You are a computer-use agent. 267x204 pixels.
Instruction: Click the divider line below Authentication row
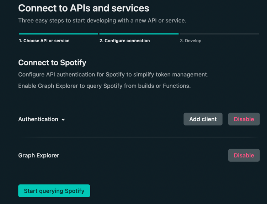[x=139, y=137]
